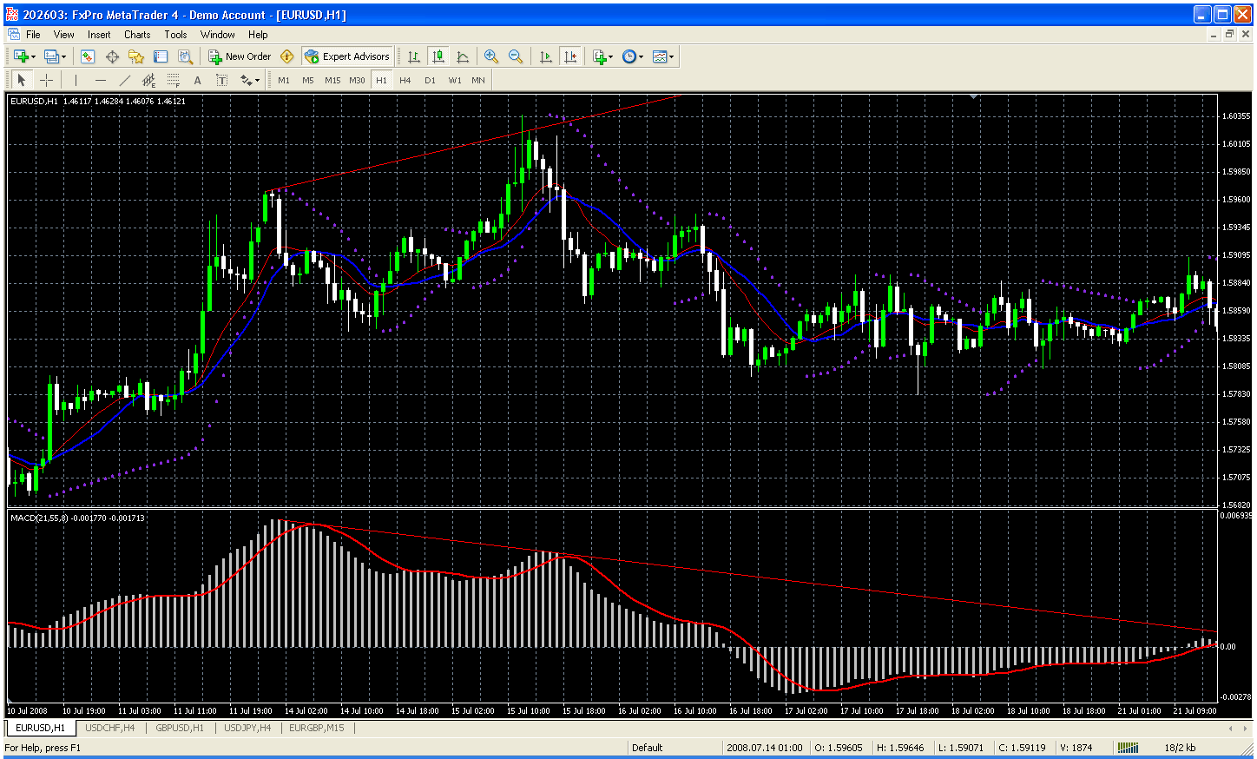Open the Arrows tool dropdown arrow
Screen dimensions: 1257x759
click(258, 80)
